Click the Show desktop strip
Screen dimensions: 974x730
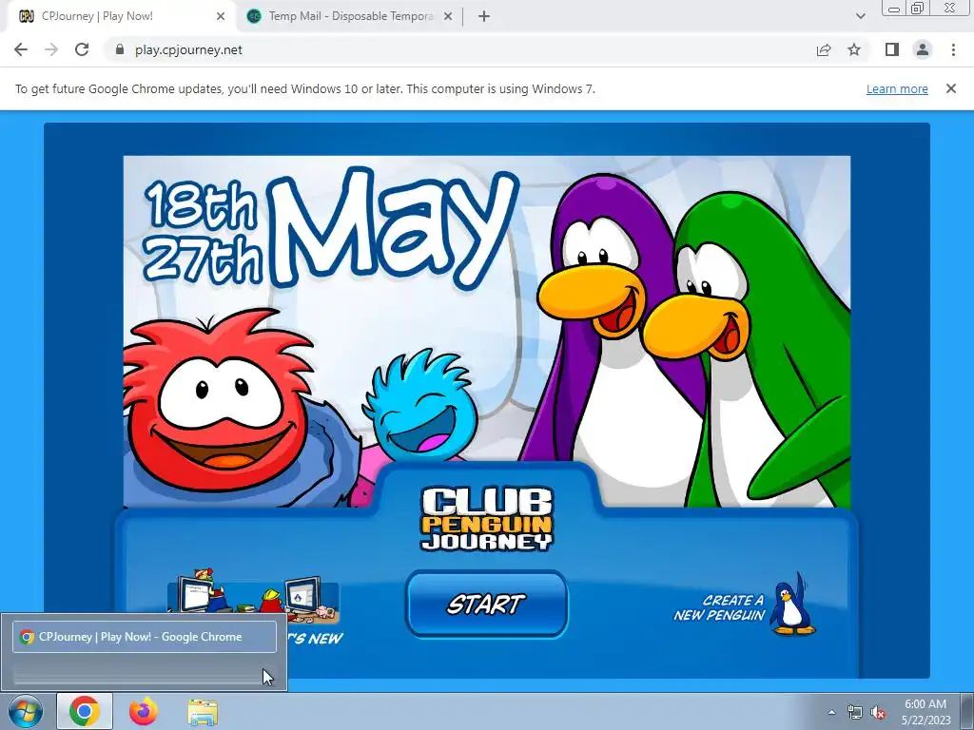coord(967,711)
